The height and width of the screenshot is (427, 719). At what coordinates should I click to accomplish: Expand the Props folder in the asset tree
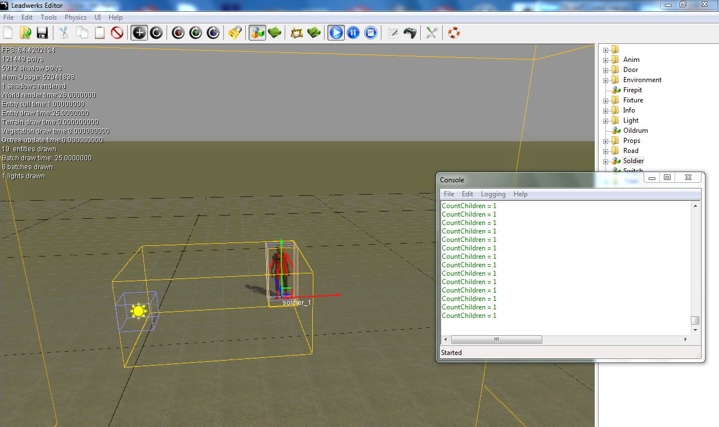pos(605,140)
